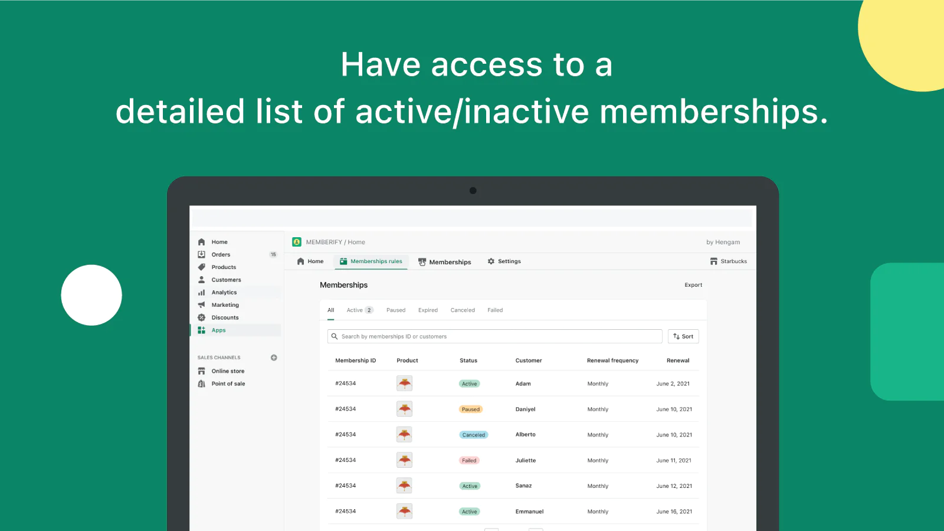Screen dimensions: 944x531
Task: Click the Memberify app logo icon
Action: coord(297,242)
